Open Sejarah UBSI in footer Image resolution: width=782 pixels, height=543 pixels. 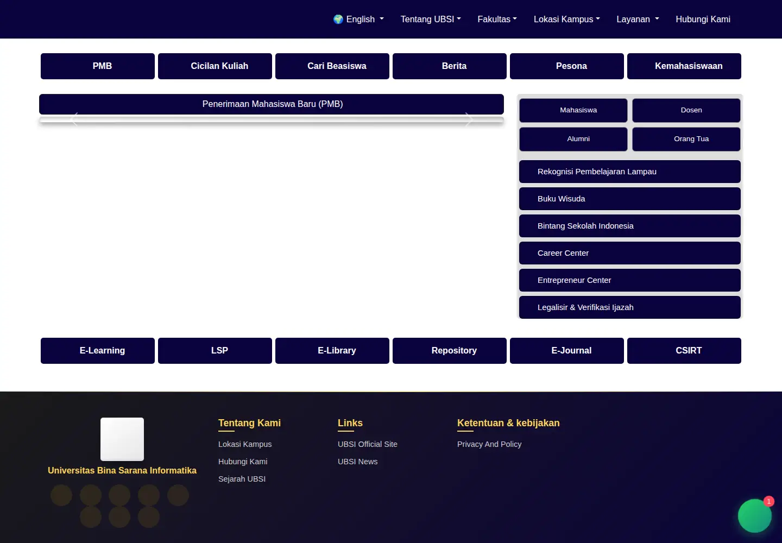pyautogui.click(x=242, y=479)
